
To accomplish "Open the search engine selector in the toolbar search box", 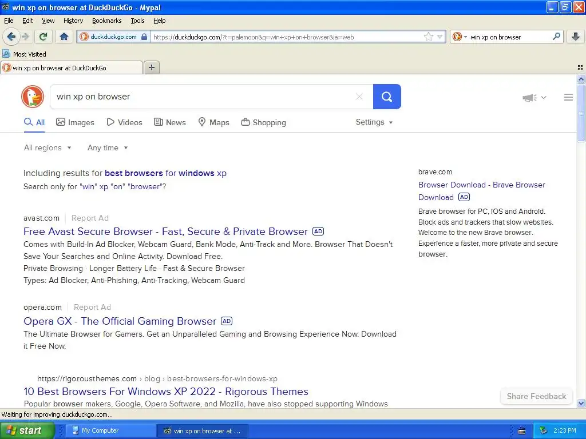I will pos(460,37).
